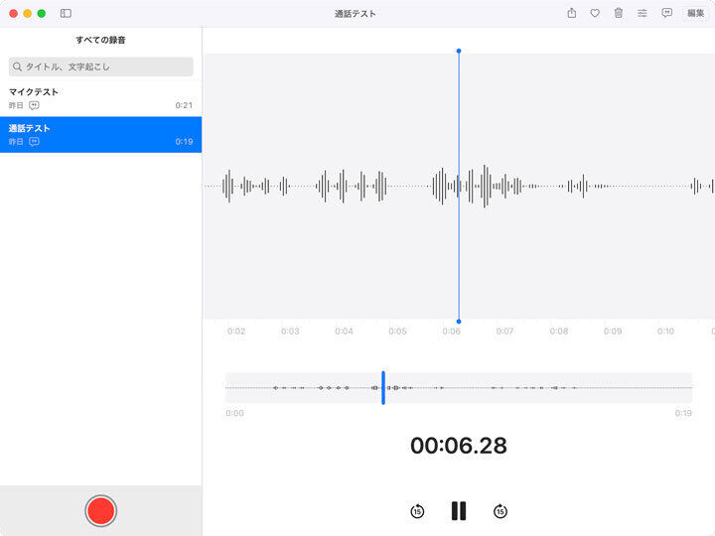This screenshot has height=536, width=715.
Task: Click the 0:04 timeline label
Action: (x=344, y=332)
